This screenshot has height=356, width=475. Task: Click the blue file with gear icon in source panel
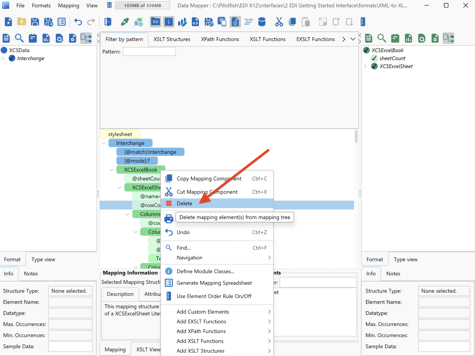pos(73,38)
